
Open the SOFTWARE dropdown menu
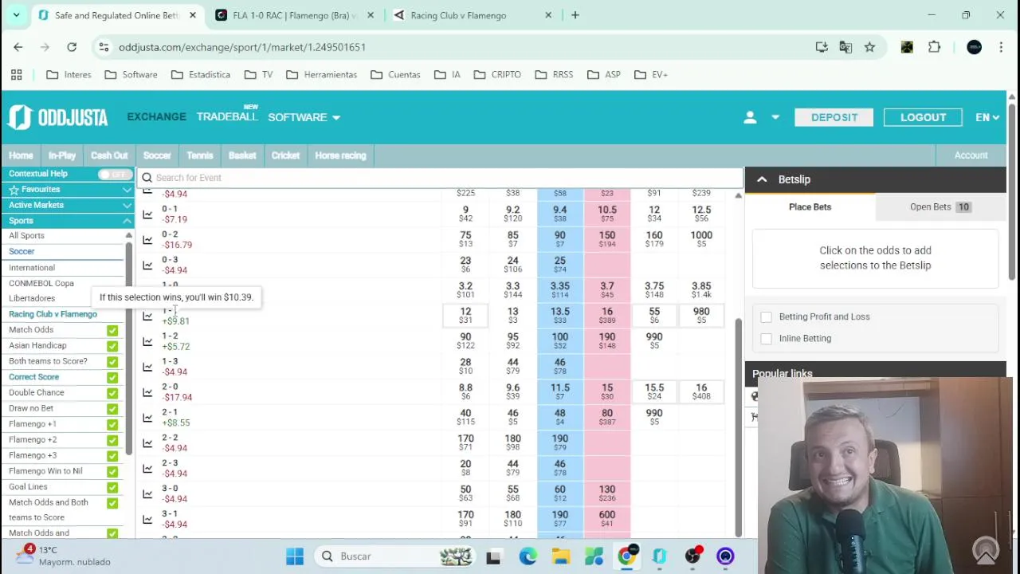[x=304, y=117]
